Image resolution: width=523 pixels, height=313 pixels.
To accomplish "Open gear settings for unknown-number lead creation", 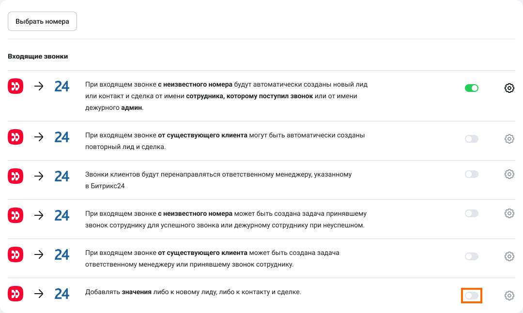I will tap(509, 88).
